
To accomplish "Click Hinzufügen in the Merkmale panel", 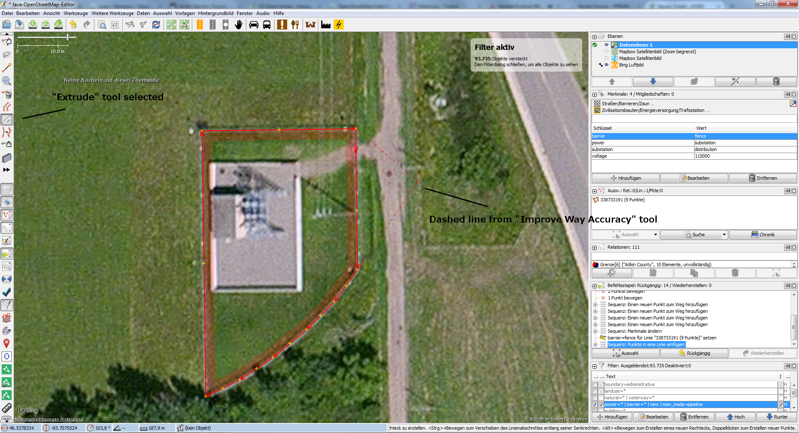I will [x=625, y=178].
